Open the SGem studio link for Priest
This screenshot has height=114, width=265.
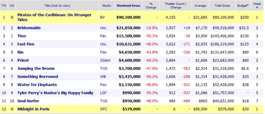tap(105, 60)
